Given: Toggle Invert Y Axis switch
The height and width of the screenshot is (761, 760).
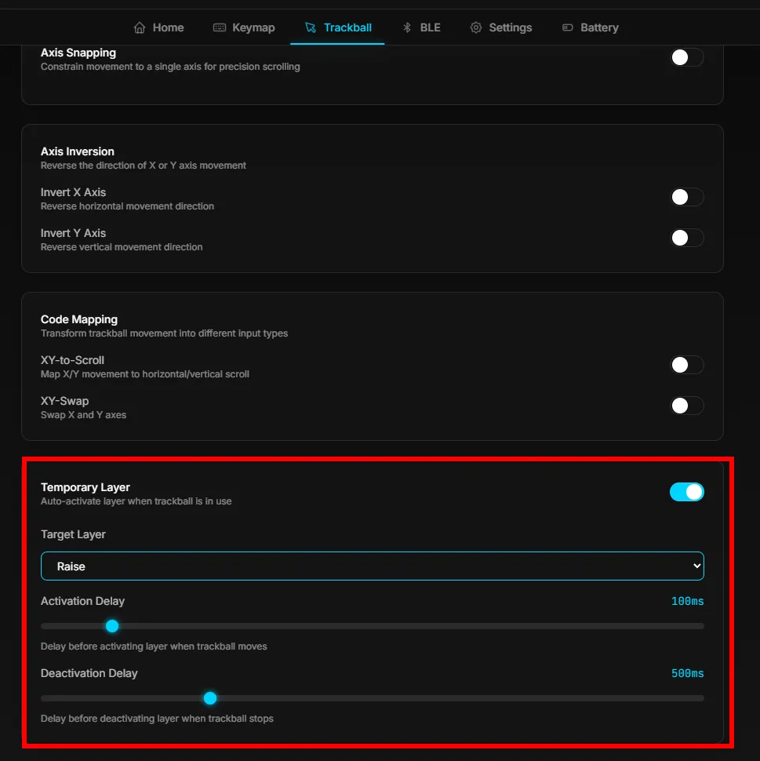Looking at the screenshot, I should point(686,238).
